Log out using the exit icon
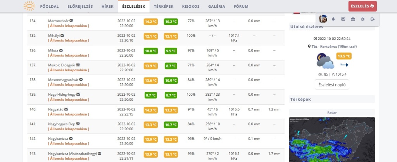 [373, 19]
